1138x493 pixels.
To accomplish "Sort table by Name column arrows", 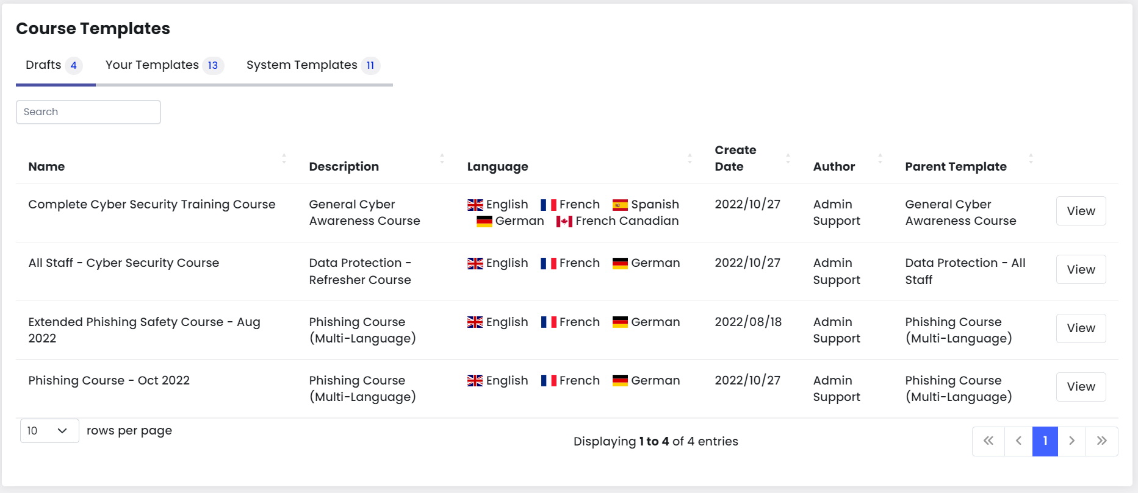I will point(284,158).
